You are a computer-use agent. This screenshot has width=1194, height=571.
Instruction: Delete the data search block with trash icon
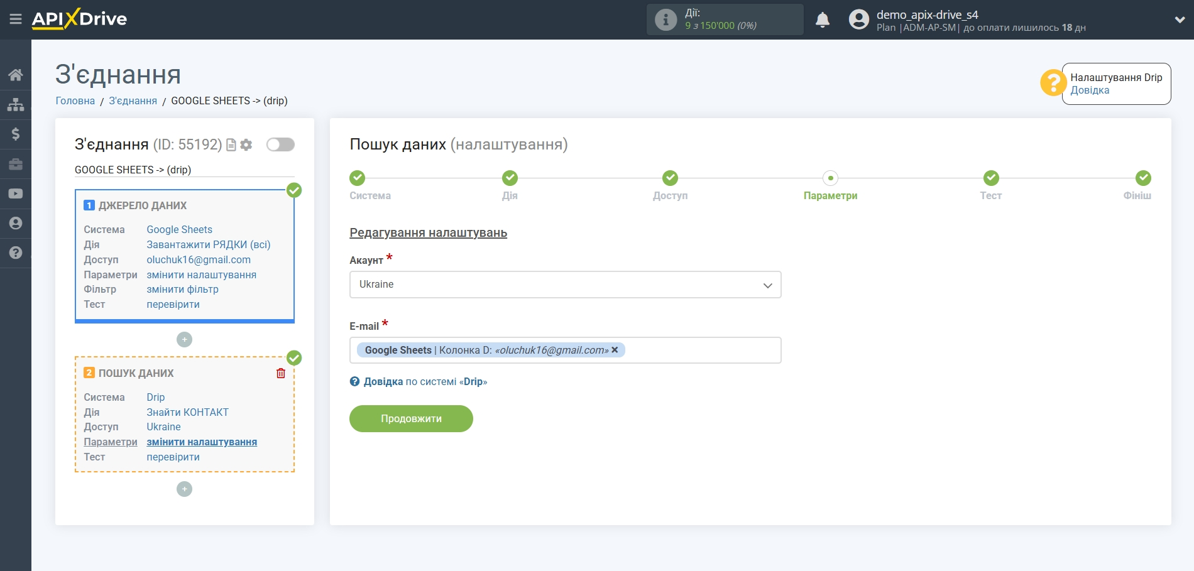(281, 373)
